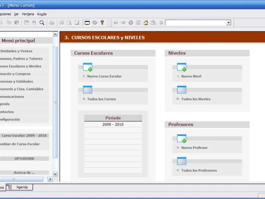
Task: Click the Todos los Cursos link
Action: click(101, 99)
